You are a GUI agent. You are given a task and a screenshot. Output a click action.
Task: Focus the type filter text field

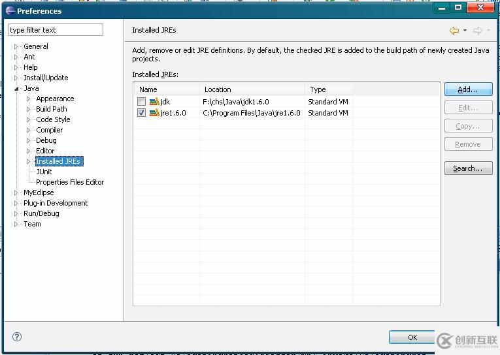tap(56, 30)
